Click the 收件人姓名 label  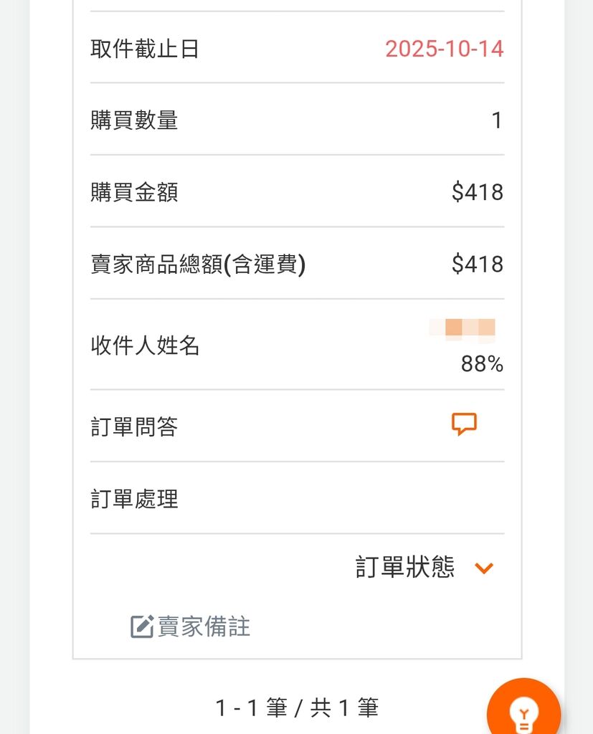[145, 346]
